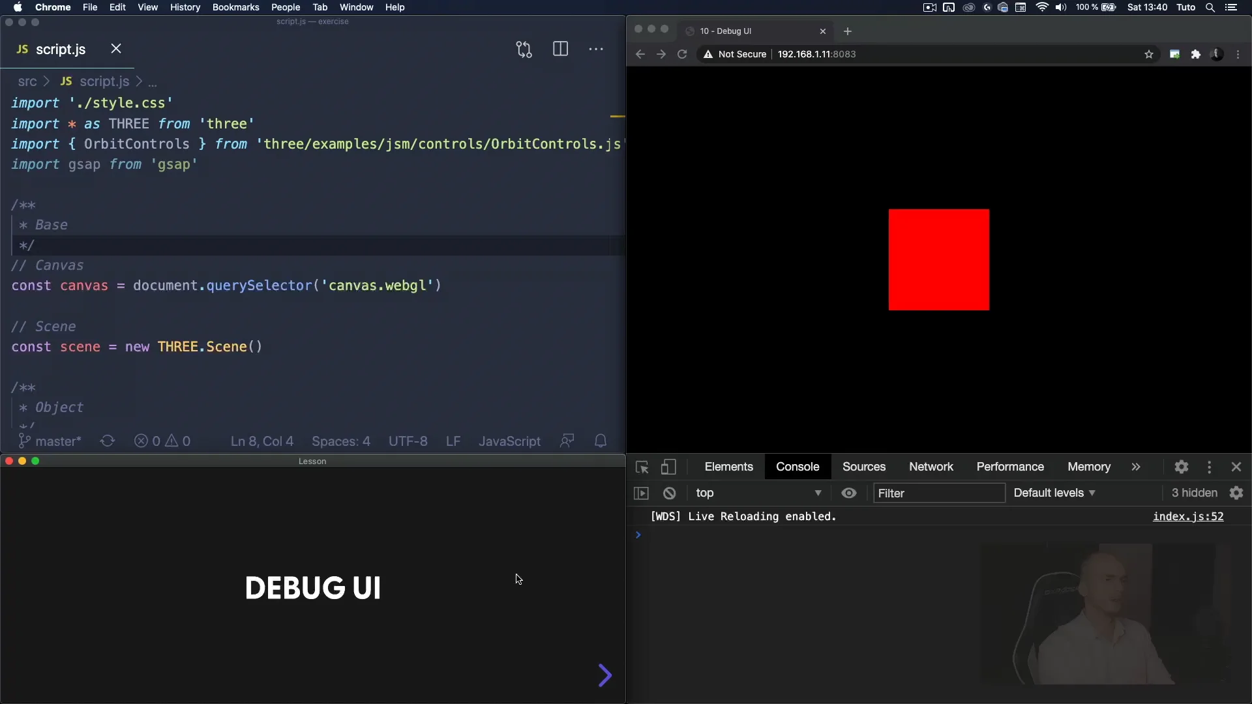Open the compare changes icon in editor toolbar
Screen dimensions: 1252x704
click(x=525, y=49)
